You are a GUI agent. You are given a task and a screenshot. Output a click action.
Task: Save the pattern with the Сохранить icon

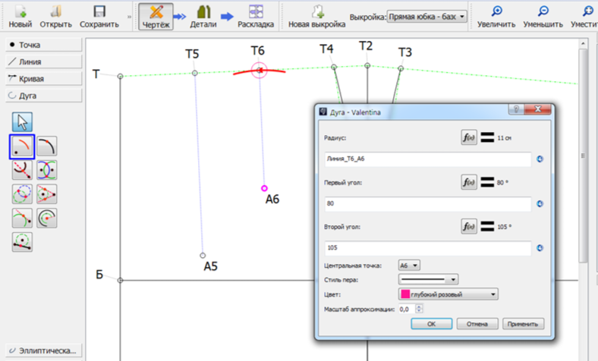(99, 17)
